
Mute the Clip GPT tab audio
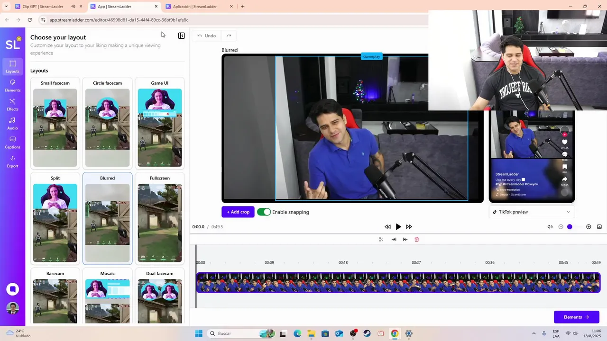point(73,7)
